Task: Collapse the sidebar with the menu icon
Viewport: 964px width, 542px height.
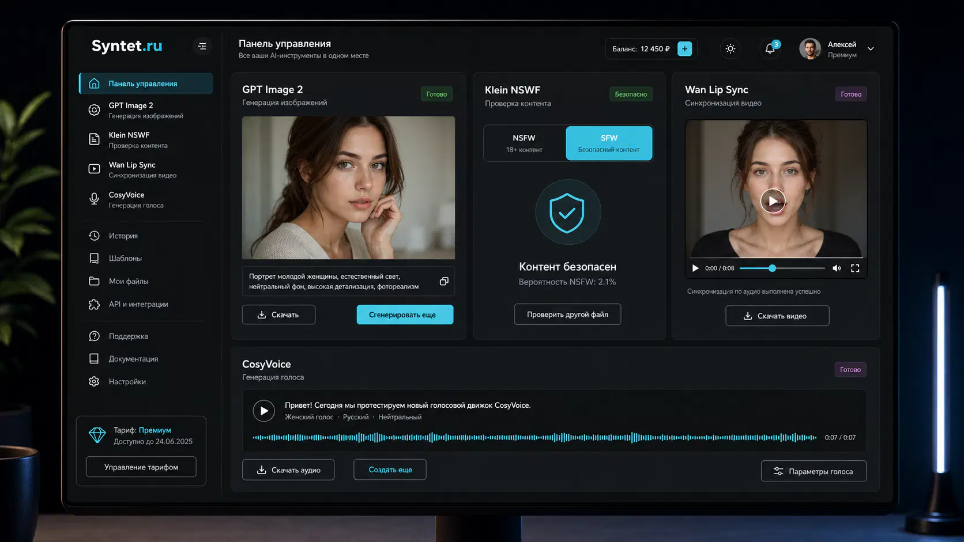Action: click(202, 46)
